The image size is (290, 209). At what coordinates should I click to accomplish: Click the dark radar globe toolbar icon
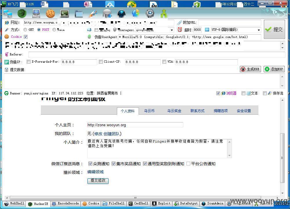(x=122, y=14)
